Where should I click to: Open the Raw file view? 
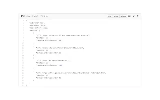(110, 16)
